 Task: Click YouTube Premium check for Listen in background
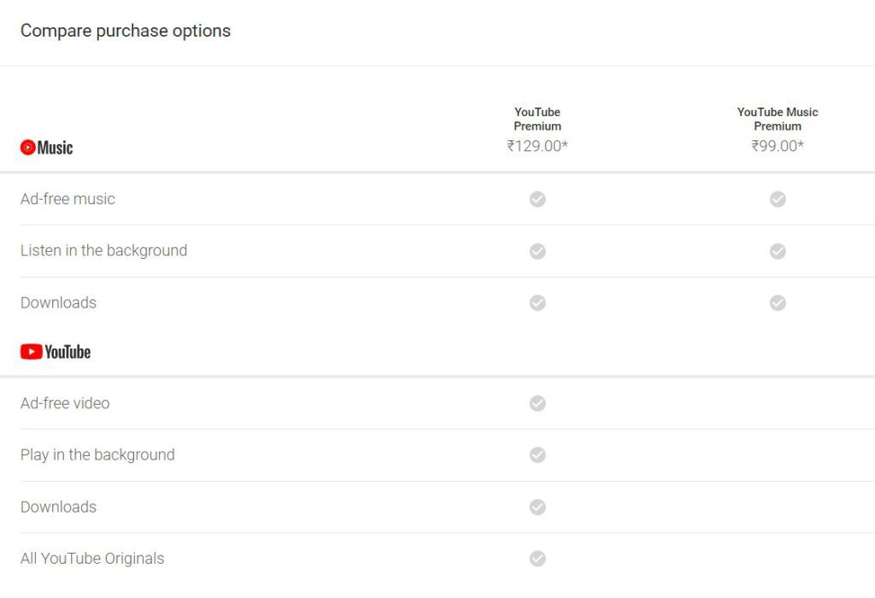(537, 251)
